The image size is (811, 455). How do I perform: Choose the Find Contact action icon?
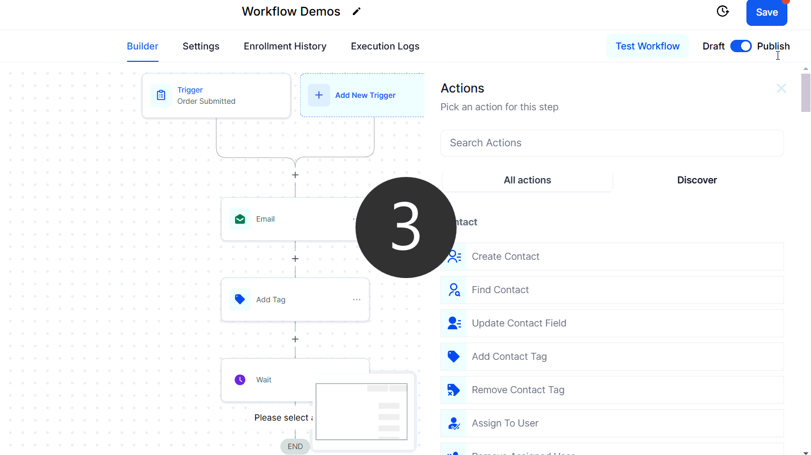click(454, 290)
